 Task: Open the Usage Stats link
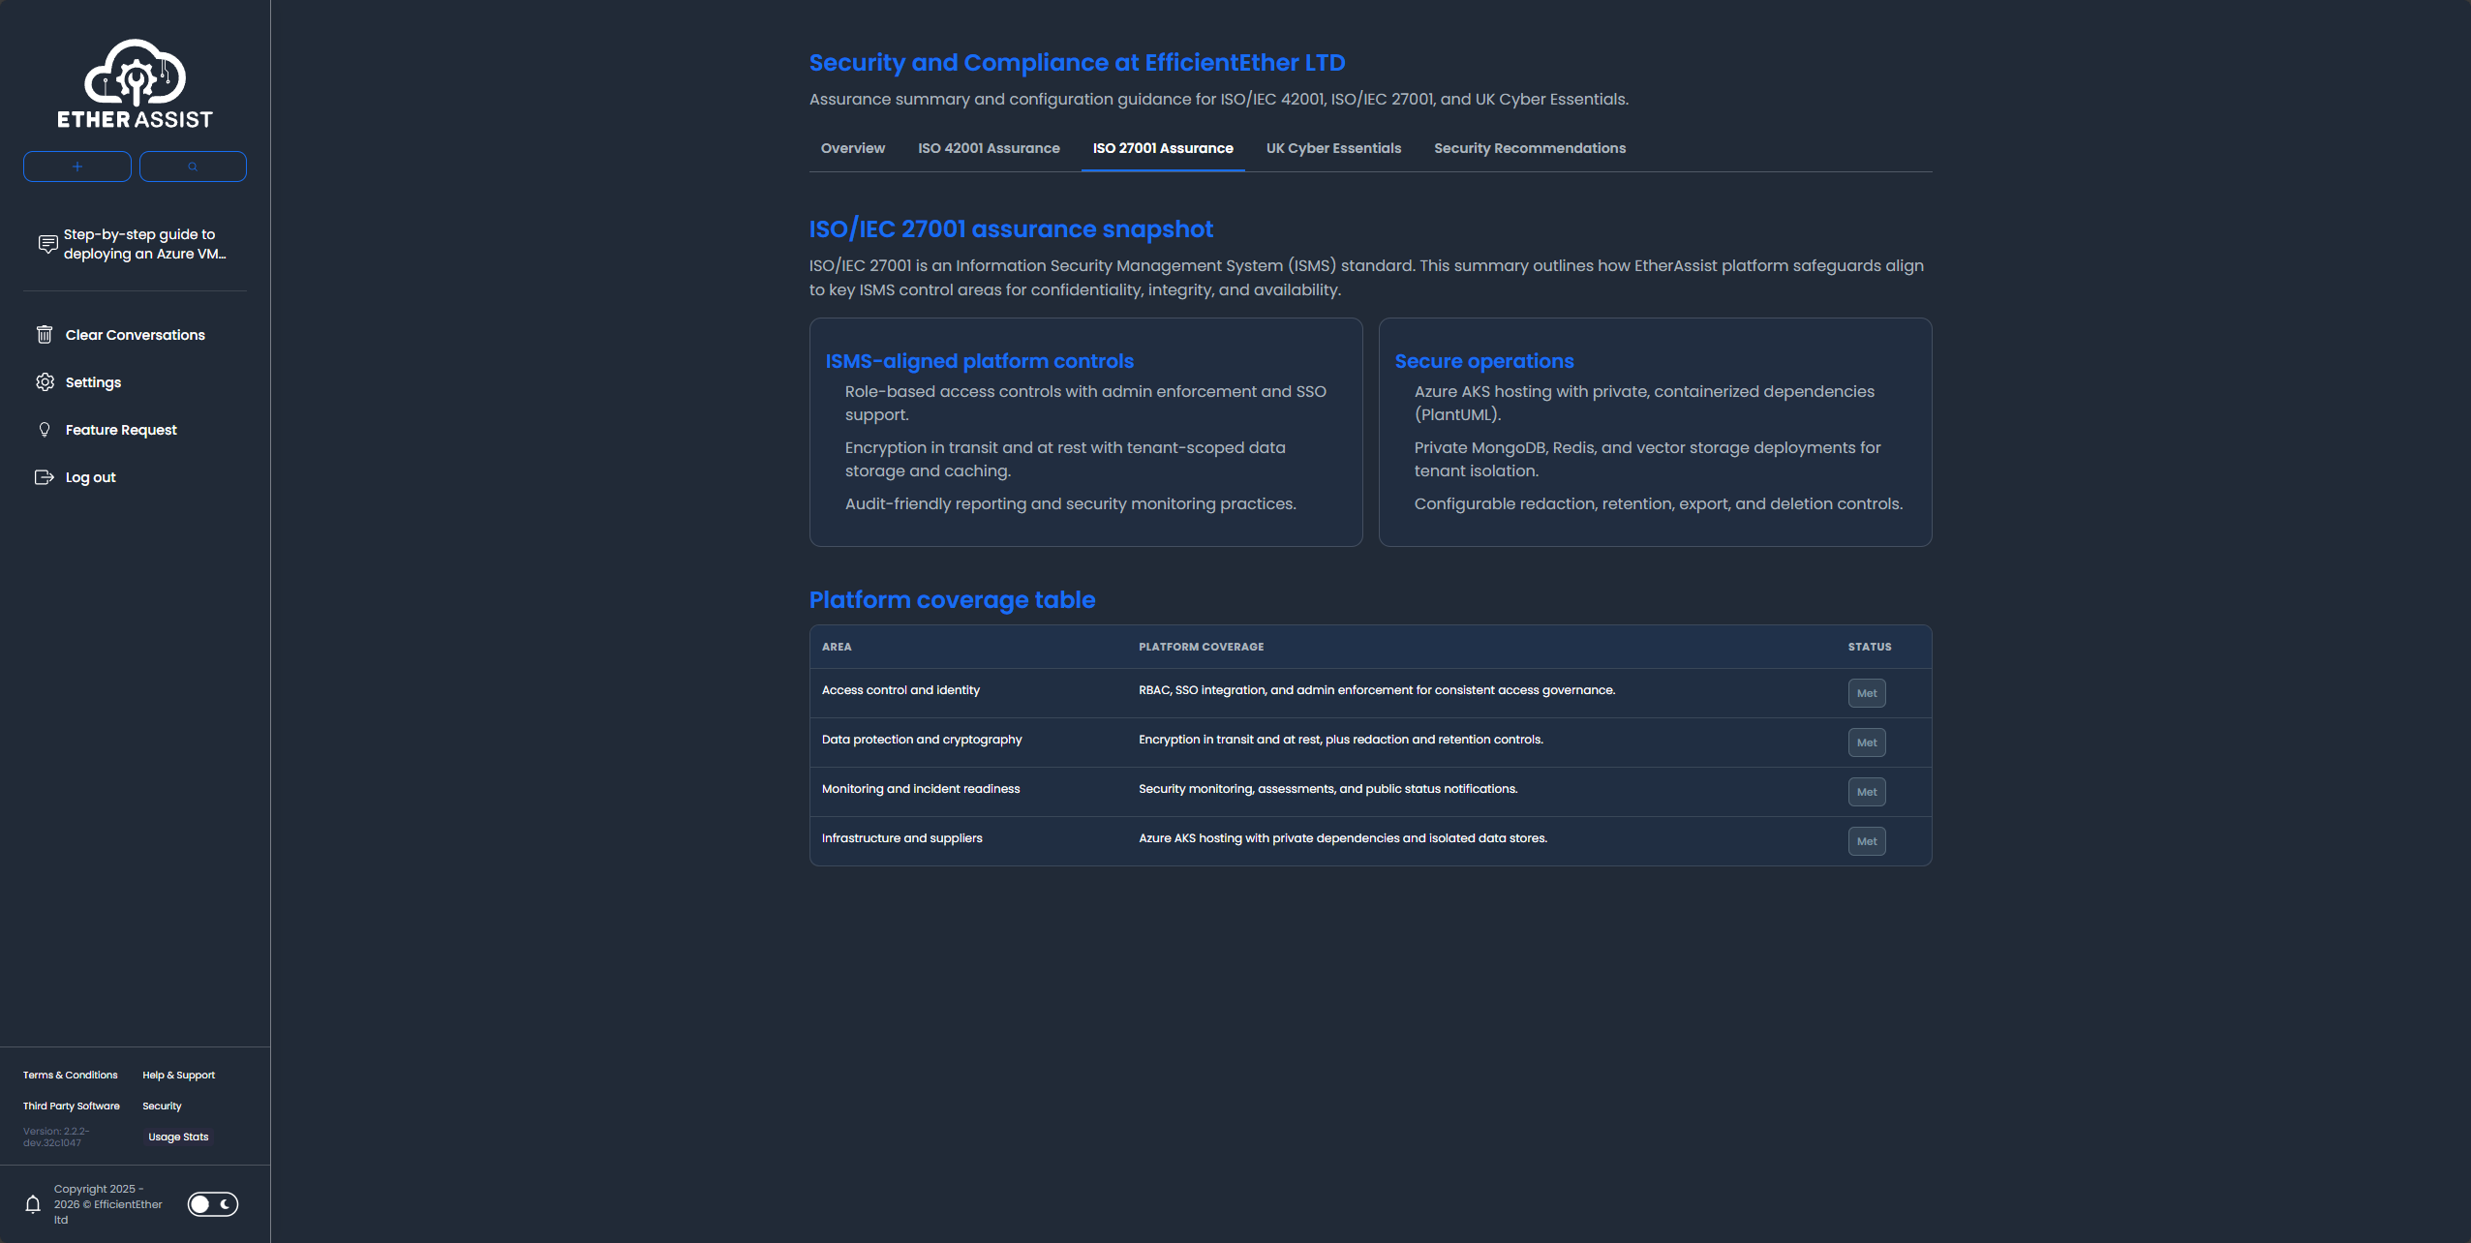point(178,1137)
